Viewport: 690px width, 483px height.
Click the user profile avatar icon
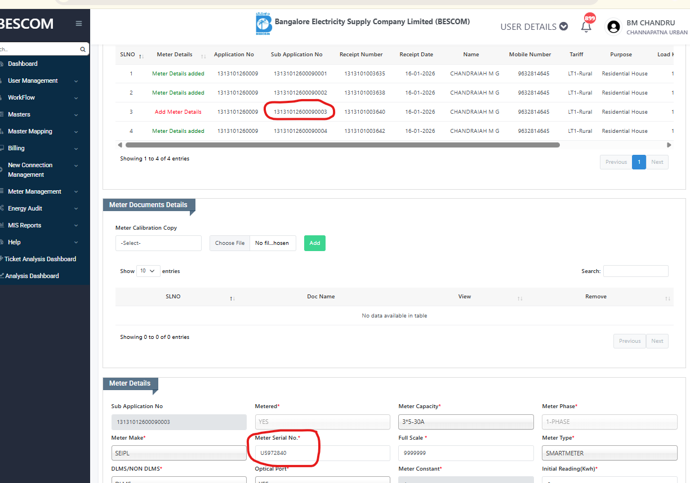613,26
